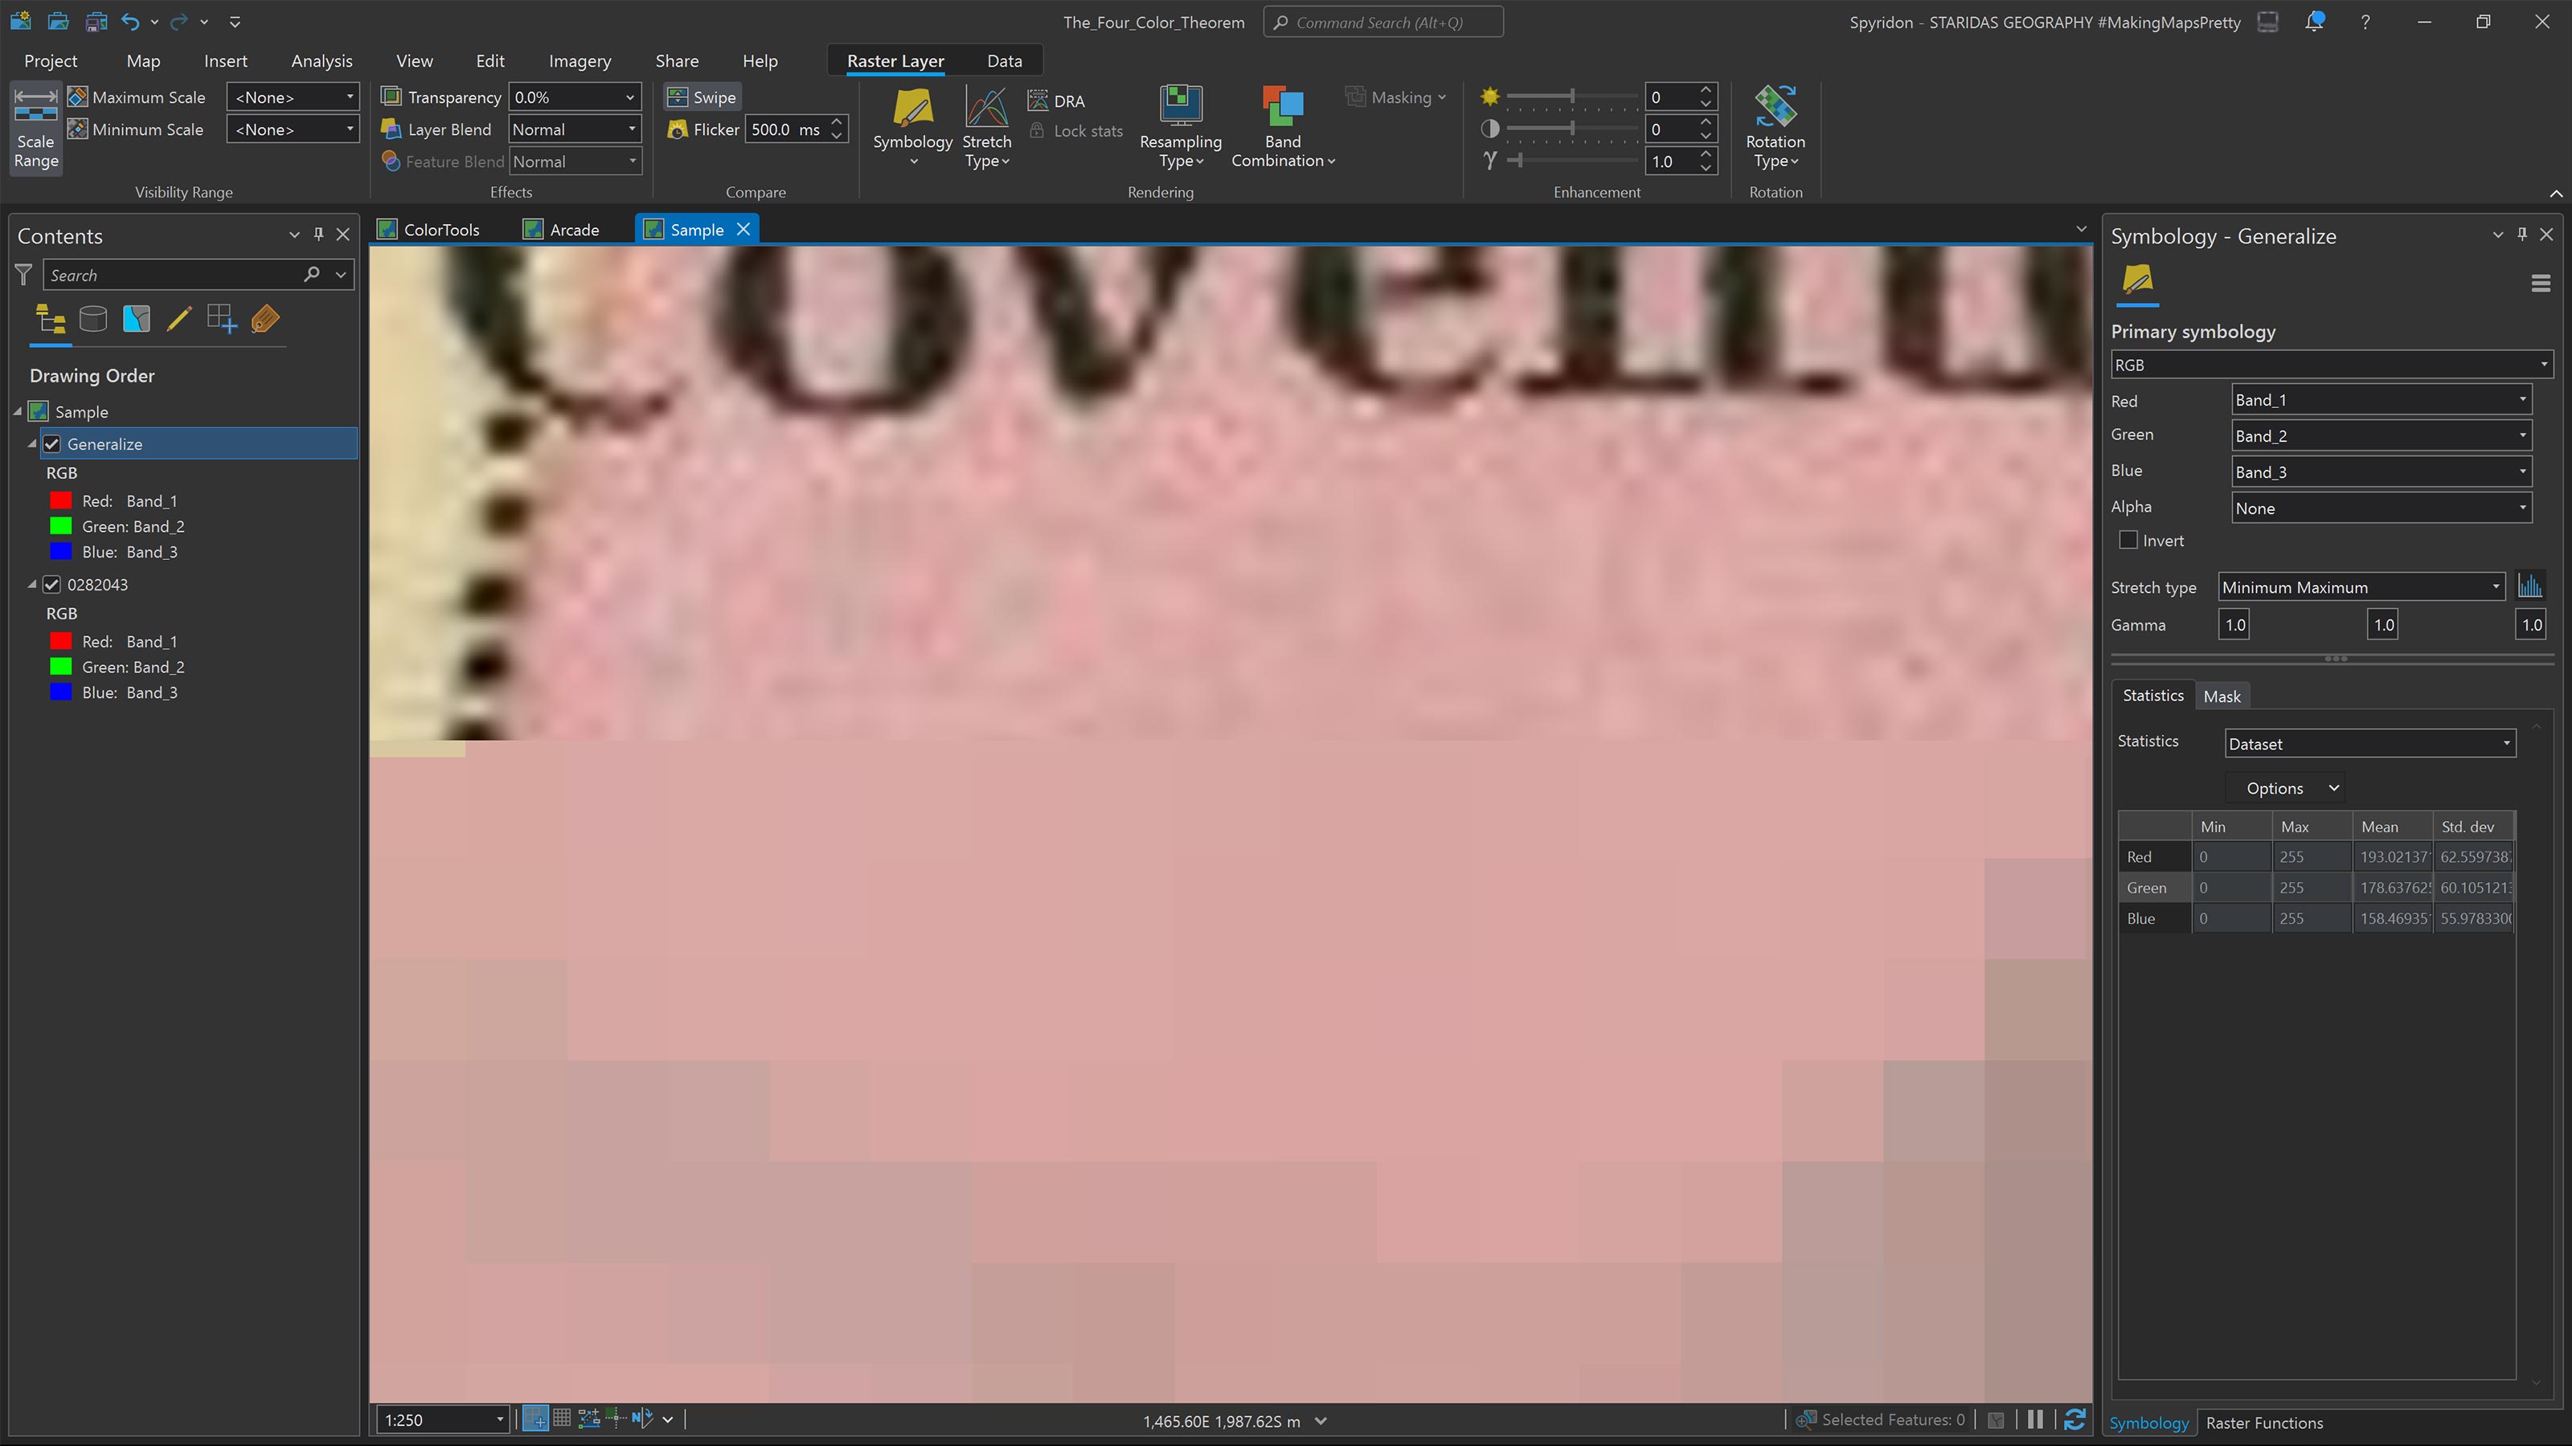Open the Stretch Type tool

(x=985, y=110)
